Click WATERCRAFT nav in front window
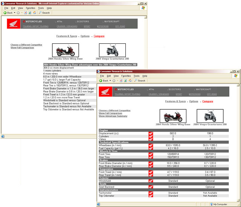Image resolution: width=241 pixels, height=207 pixels. point(203,89)
